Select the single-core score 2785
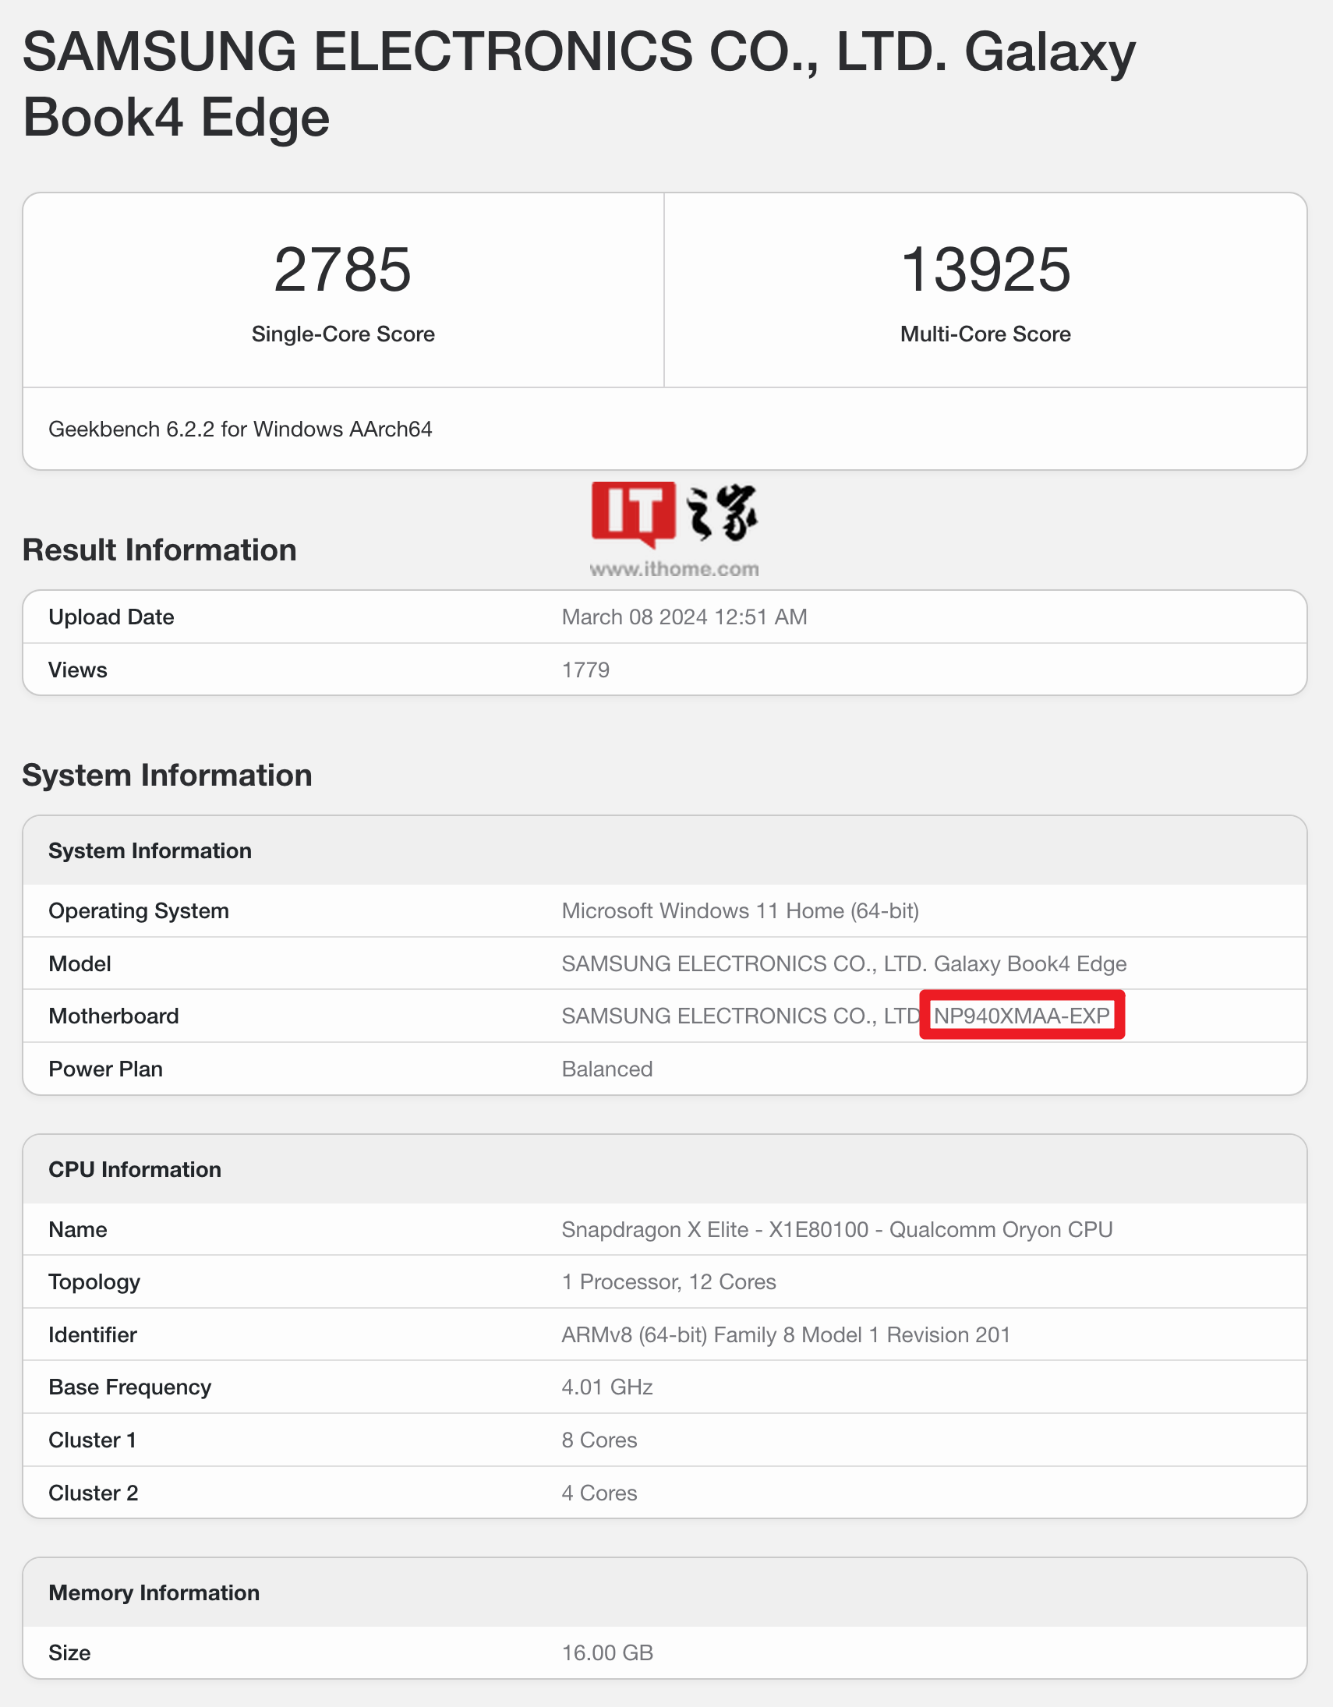 pos(342,270)
